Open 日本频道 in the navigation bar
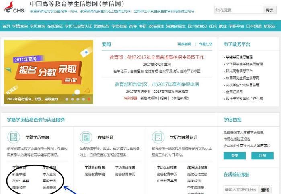This screenshot has width=281, height=194. pyautogui.click(x=254, y=26)
